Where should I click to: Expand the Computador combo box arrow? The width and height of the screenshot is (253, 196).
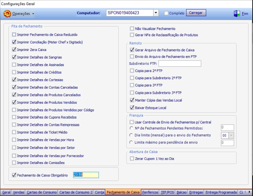[x=156, y=13]
